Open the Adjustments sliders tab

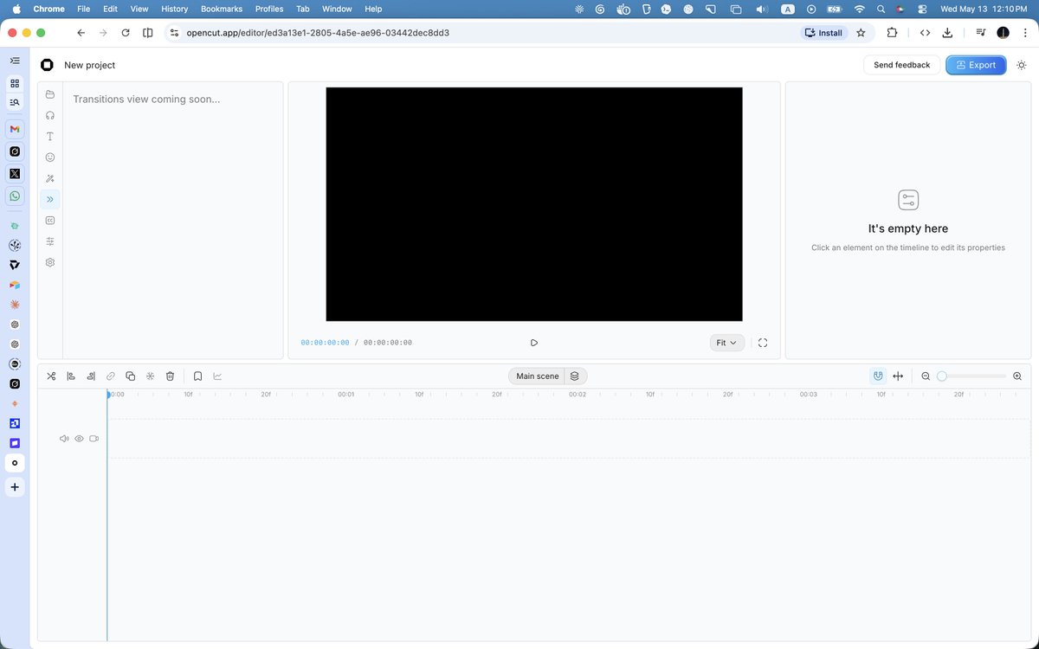pyautogui.click(x=50, y=241)
